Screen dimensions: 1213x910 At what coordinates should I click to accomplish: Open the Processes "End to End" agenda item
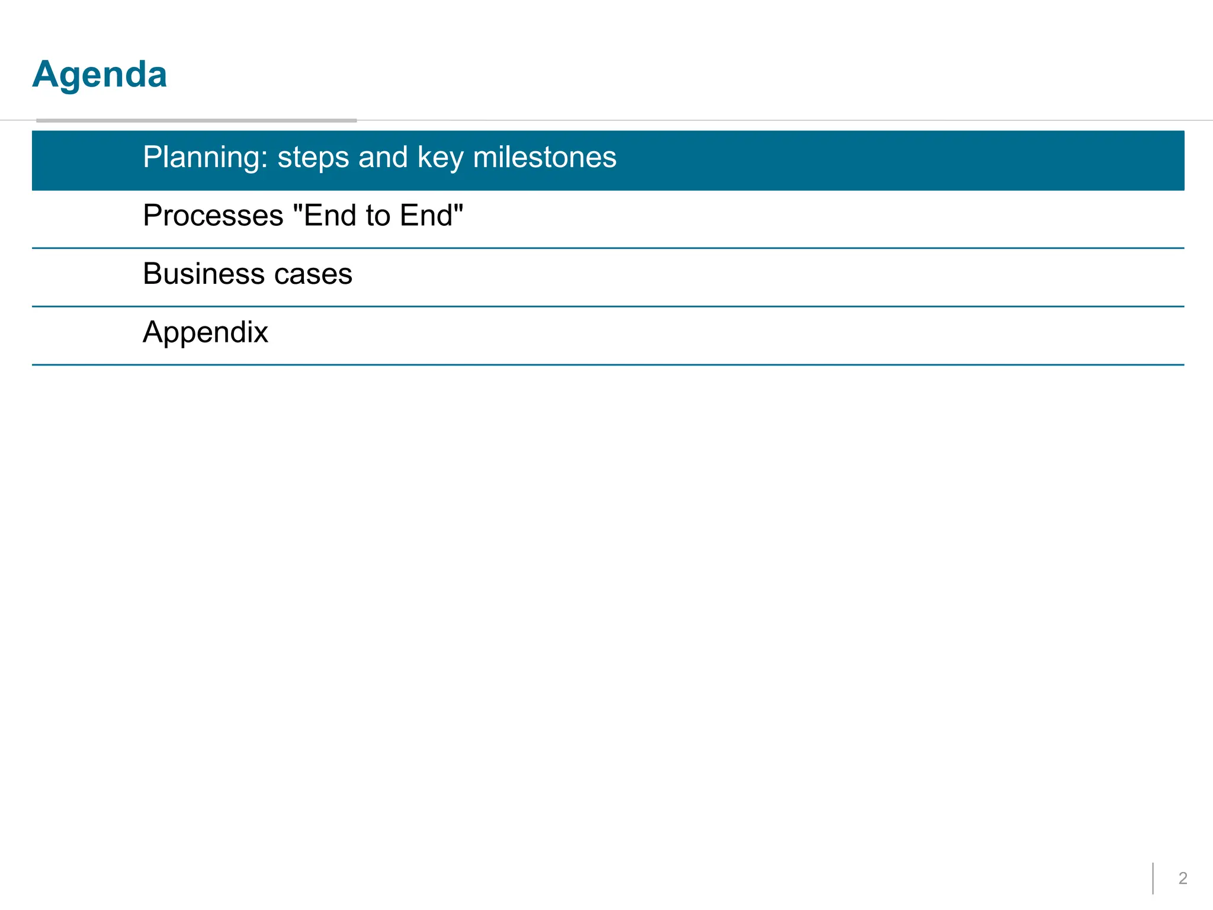(608, 219)
